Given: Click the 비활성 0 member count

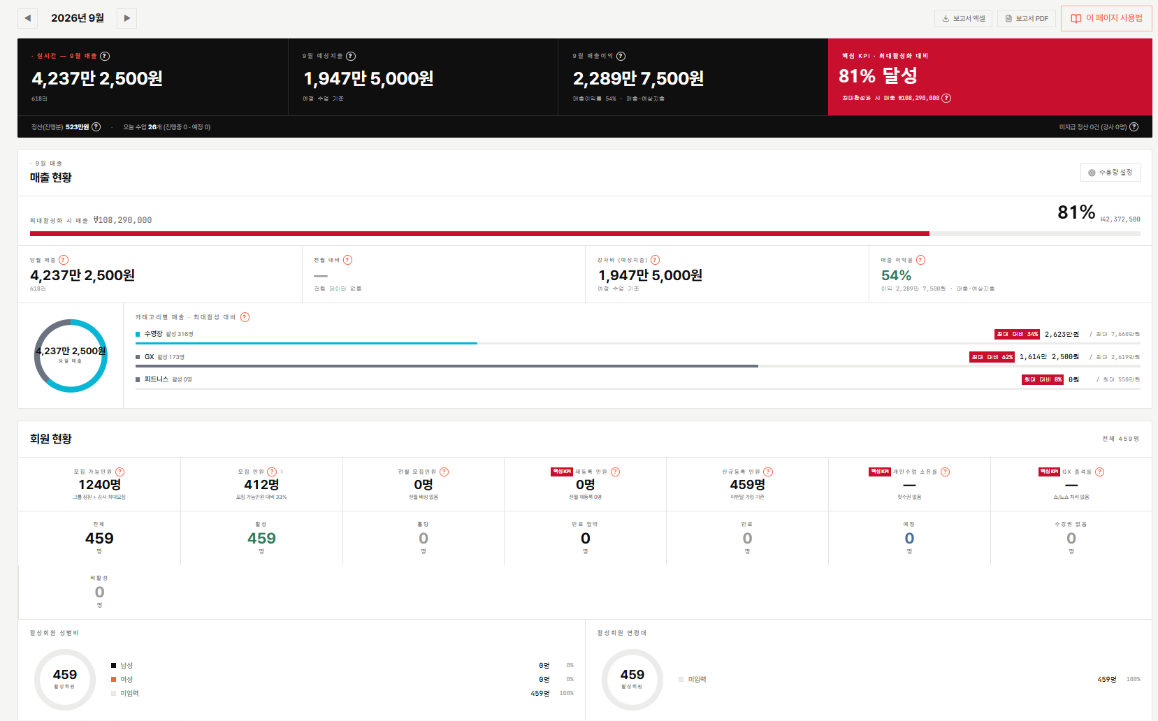Looking at the screenshot, I should pos(99,592).
